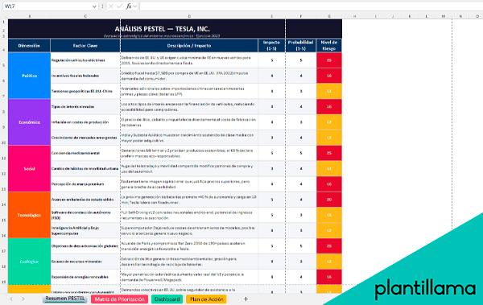Select Cambio de hábitos de movilidad urbana cell
The image size is (483, 305).
(x=85, y=168)
